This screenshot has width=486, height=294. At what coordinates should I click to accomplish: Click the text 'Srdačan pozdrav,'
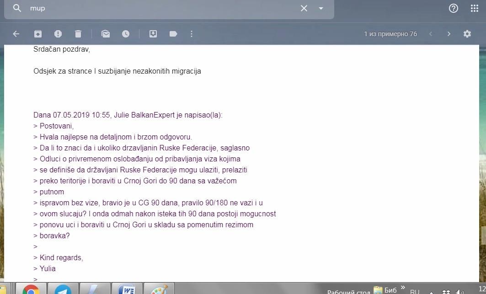pyautogui.click(x=62, y=49)
